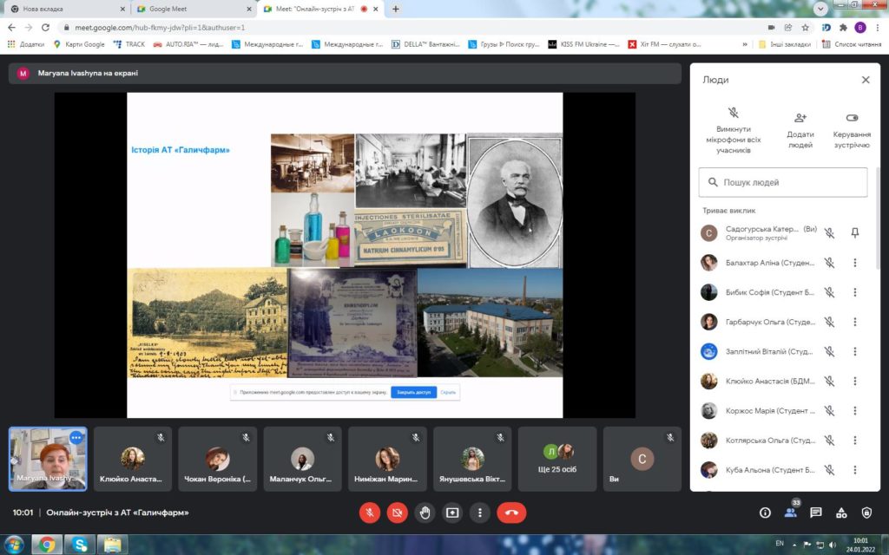Raise hand in the meeting
The image size is (889, 555).
[x=425, y=513]
